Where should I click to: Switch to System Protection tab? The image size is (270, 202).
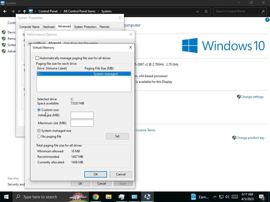point(85,27)
